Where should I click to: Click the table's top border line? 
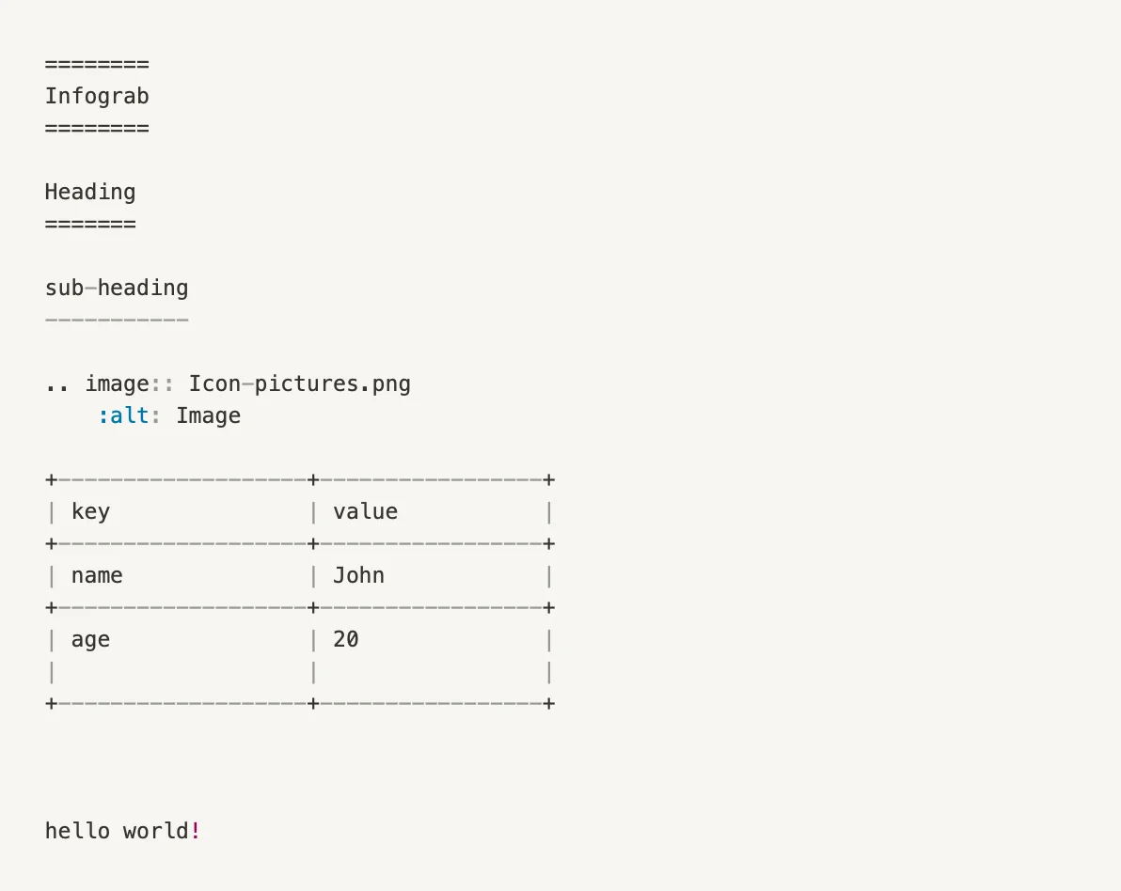(299, 479)
